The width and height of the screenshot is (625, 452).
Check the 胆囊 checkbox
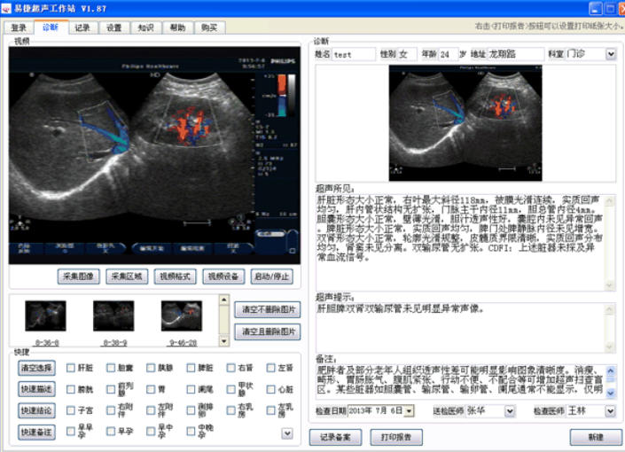[x=111, y=368]
